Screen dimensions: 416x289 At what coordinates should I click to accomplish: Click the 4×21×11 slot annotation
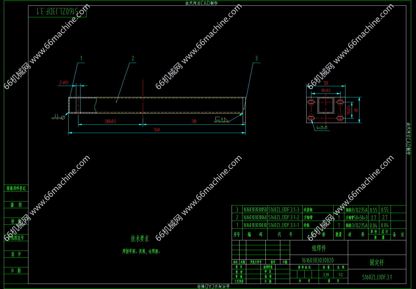coord(322,128)
